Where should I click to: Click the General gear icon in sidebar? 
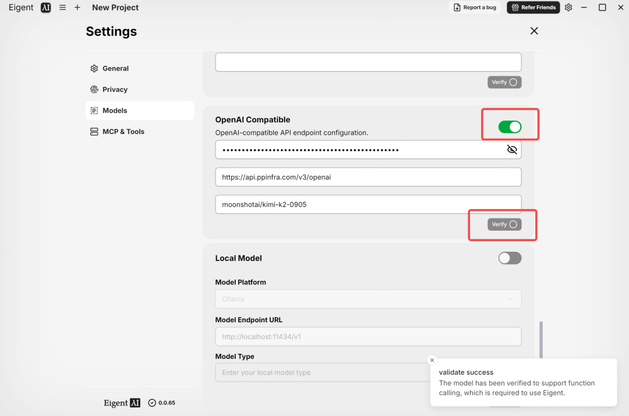click(94, 69)
